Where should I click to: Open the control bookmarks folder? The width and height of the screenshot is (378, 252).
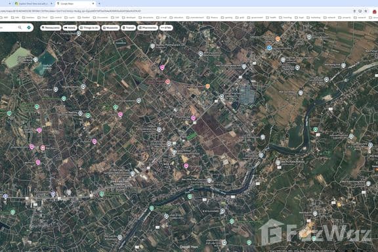[x=56, y=18]
